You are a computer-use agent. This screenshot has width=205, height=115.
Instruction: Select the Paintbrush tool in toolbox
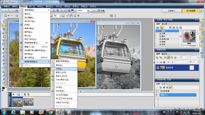click(x=4, y=52)
